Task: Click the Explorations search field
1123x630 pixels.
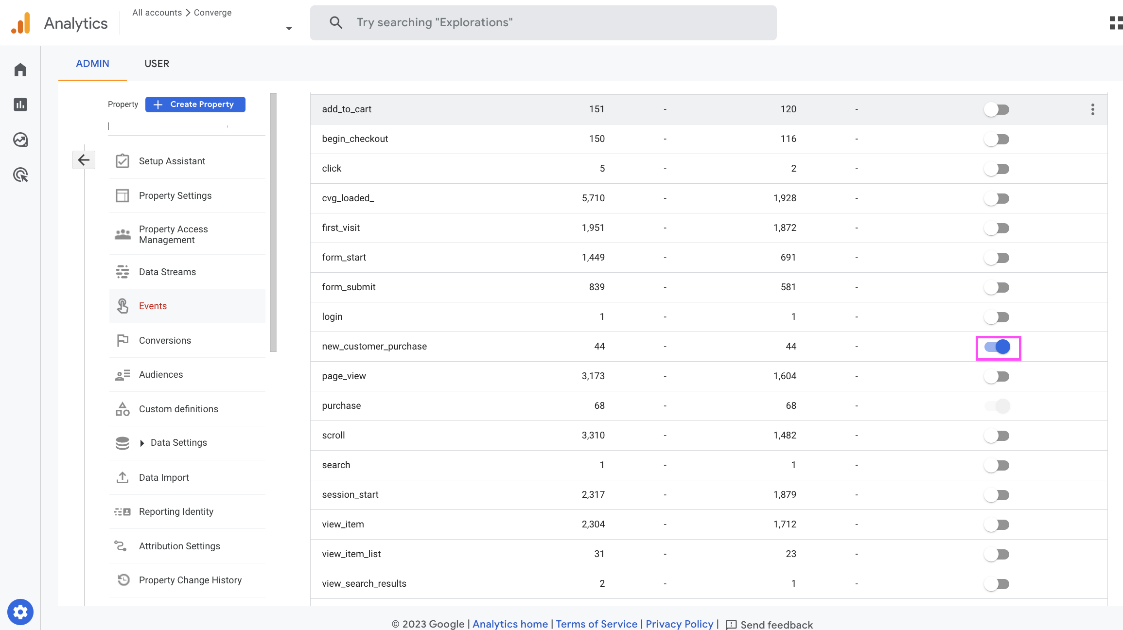Action: 543,23
